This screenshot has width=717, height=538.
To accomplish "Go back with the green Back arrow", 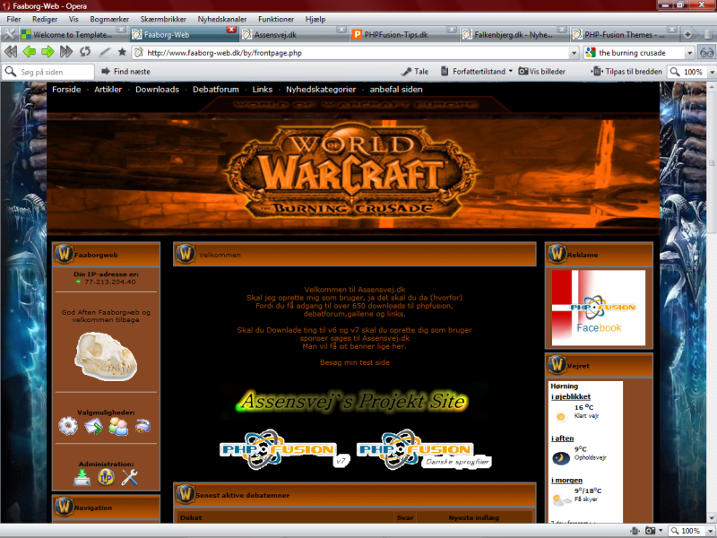I will pyautogui.click(x=30, y=52).
